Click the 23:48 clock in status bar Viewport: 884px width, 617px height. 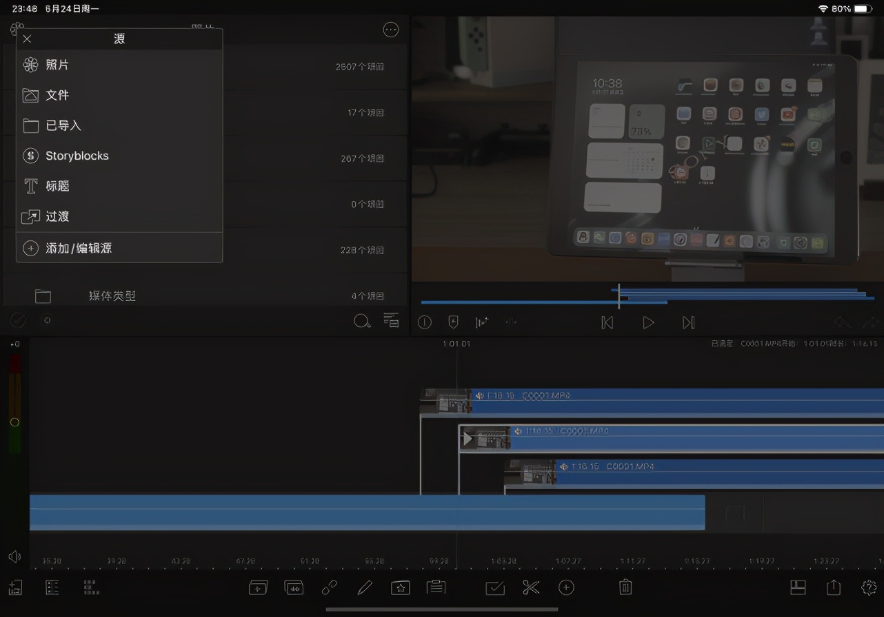coord(24,8)
